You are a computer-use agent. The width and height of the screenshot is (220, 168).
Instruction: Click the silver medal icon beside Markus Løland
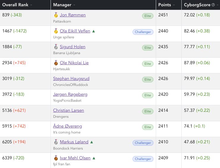[x=56, y=142]
